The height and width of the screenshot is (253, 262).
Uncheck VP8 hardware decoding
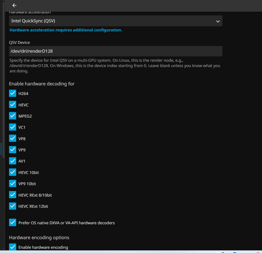point(13,138)
